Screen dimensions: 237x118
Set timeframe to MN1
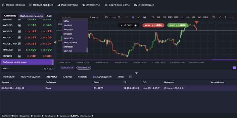pyautogui.click(x=206, y=17)
